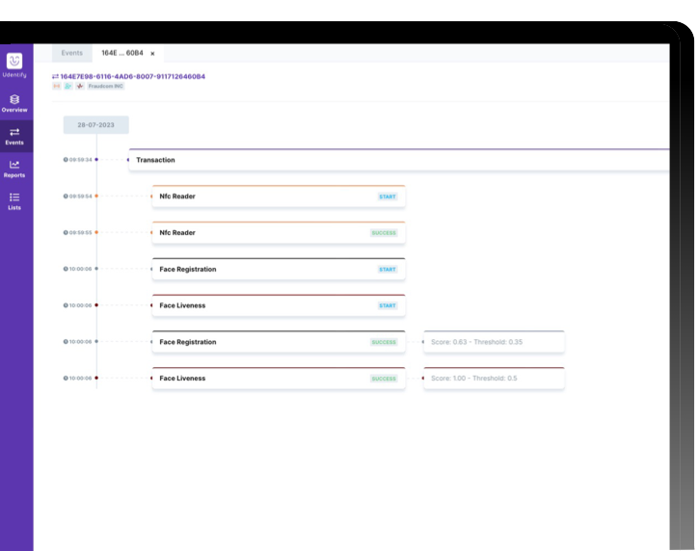The height and width of the screenshot is (551, 698).
Task: Select the 164E ... 60B4 tab
Action: click(x=121, y=53)
